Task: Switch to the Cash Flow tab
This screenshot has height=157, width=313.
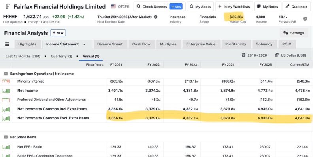Action: pos(141,44)
